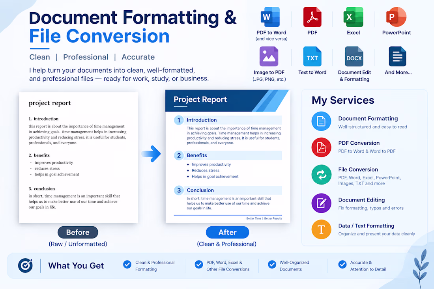
Task: Click the checkmark beside Accurate & Attention to Detail
Action: coord(342,265)
